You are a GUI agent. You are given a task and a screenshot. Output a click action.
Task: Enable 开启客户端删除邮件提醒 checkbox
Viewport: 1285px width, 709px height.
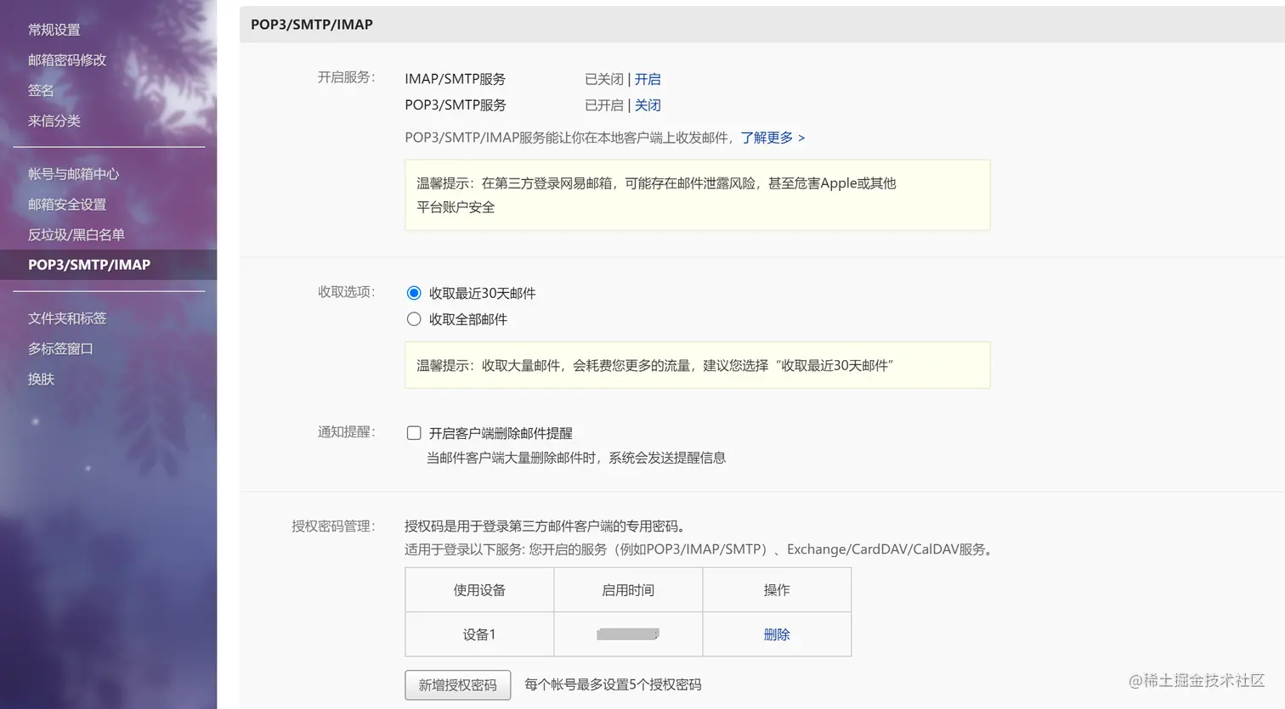pos(414,432)
